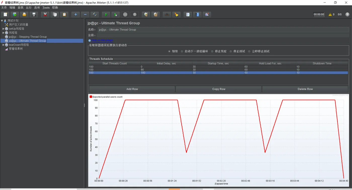
Task: Click the Add Row button
Action: pyautogui.click(x=132, y=89)
